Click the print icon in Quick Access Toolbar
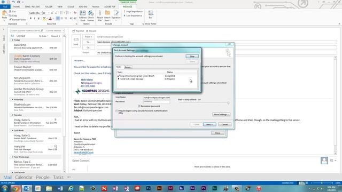This screenshot has height=192, width=342. tap(19, 2)
